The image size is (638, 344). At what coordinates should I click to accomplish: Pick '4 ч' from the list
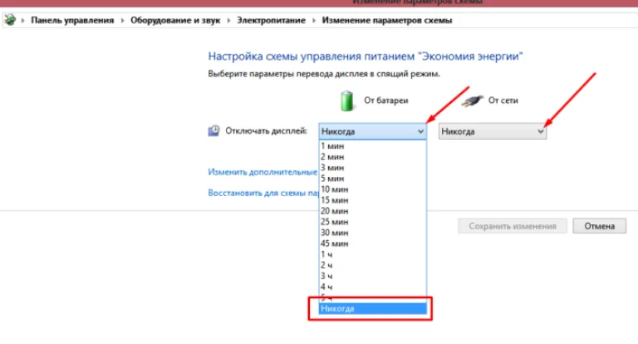click(x=372, y=287)
